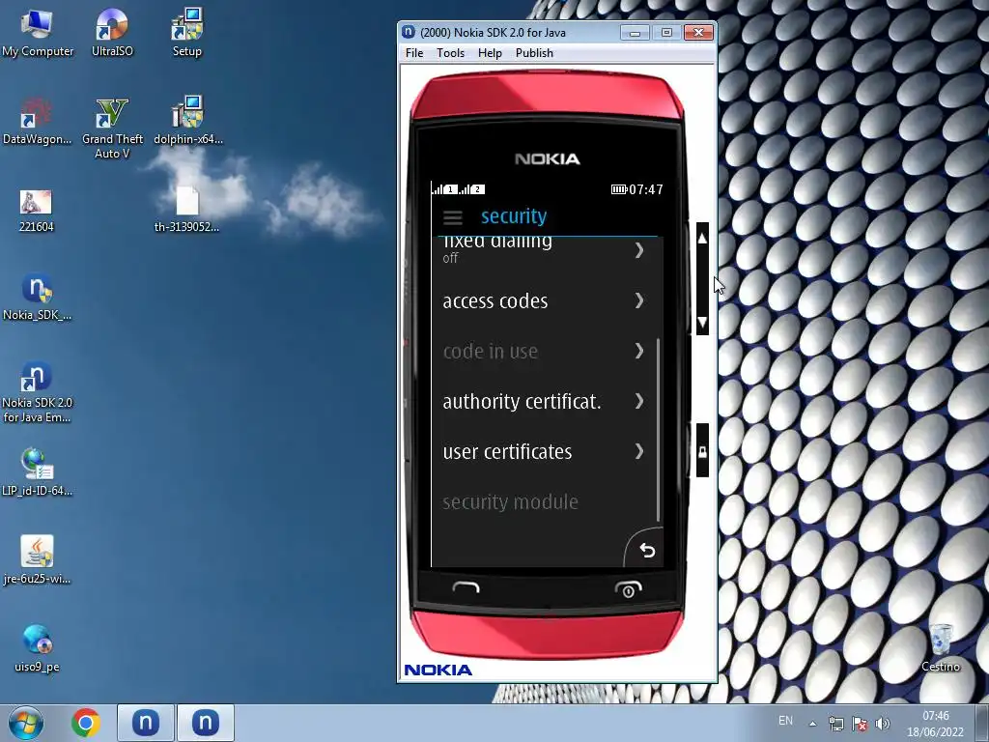989x742 pixels.
Task: Tap the greyed security module item
Action: pos(545,501)
